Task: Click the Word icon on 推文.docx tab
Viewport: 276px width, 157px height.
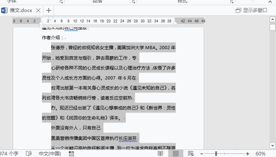Action: [x=4, y=10]
